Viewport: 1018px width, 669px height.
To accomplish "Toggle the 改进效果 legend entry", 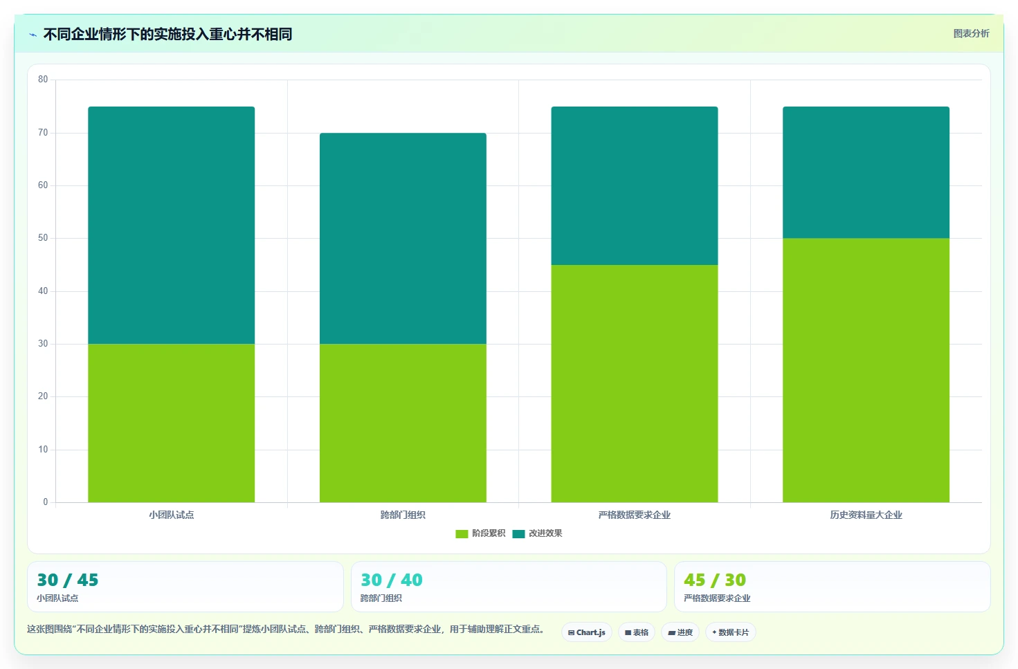I will pyautogui.click(x=537, y=533).
